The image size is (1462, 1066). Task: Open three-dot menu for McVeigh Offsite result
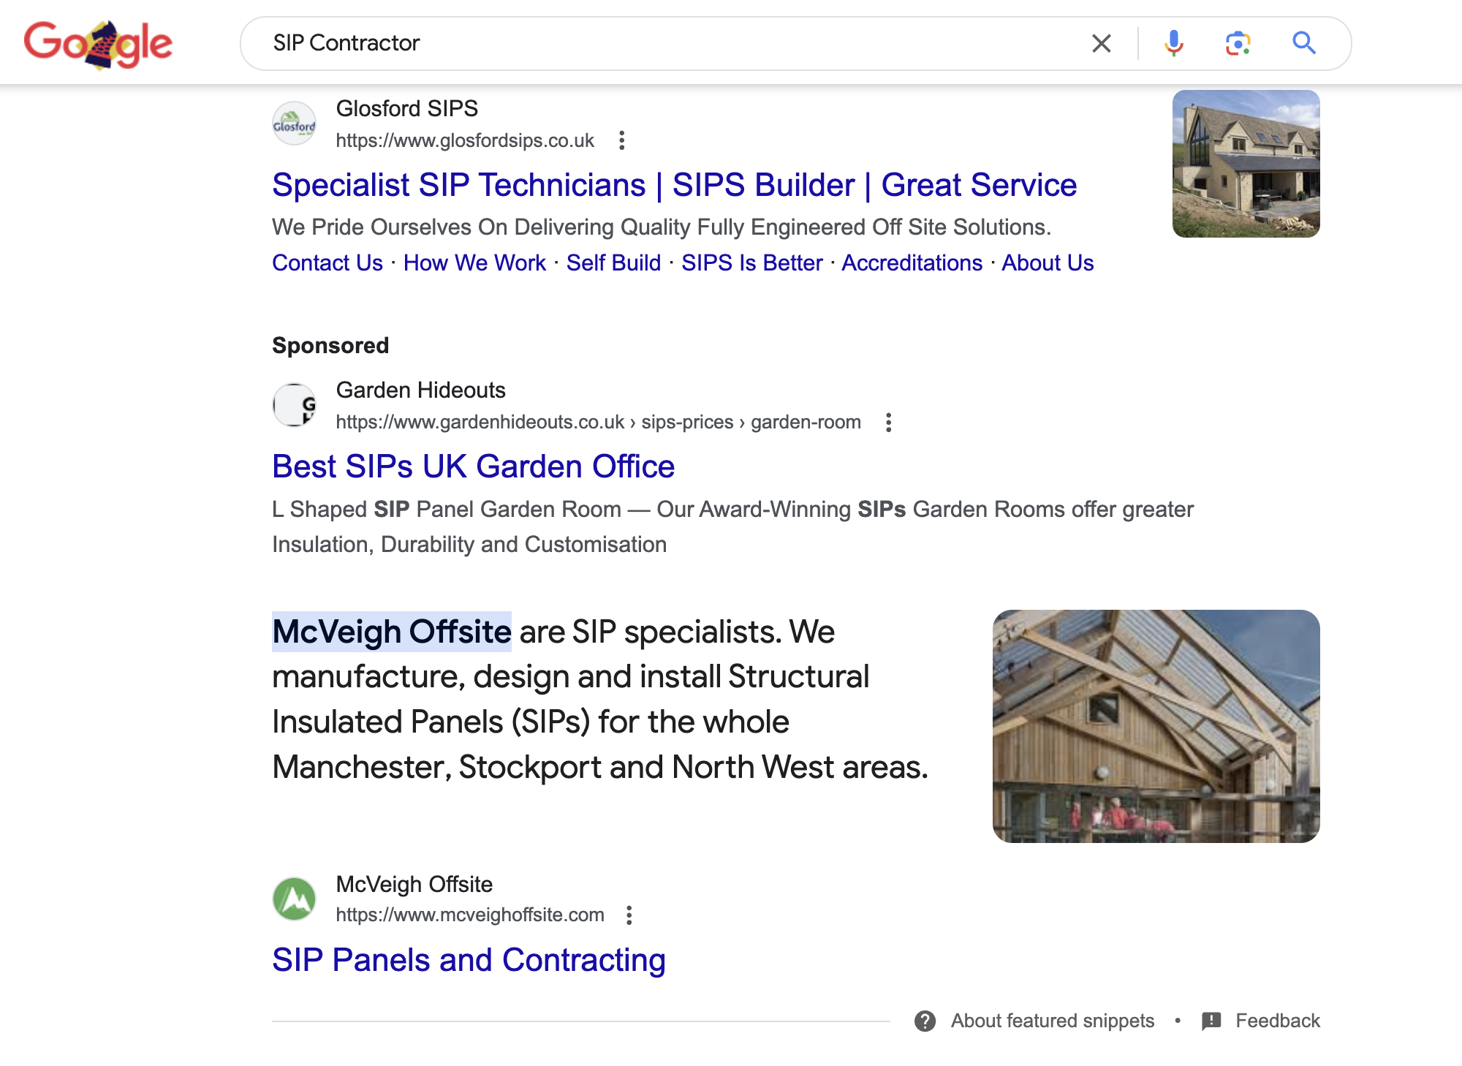[x=629, y=915]
